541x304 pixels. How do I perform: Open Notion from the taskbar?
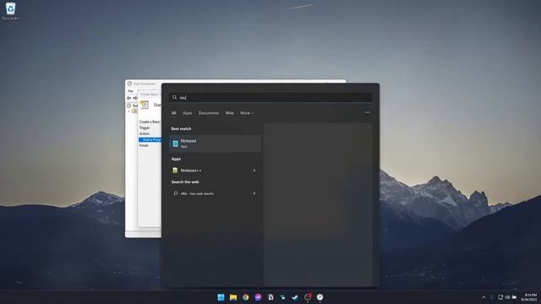point(270,297)
